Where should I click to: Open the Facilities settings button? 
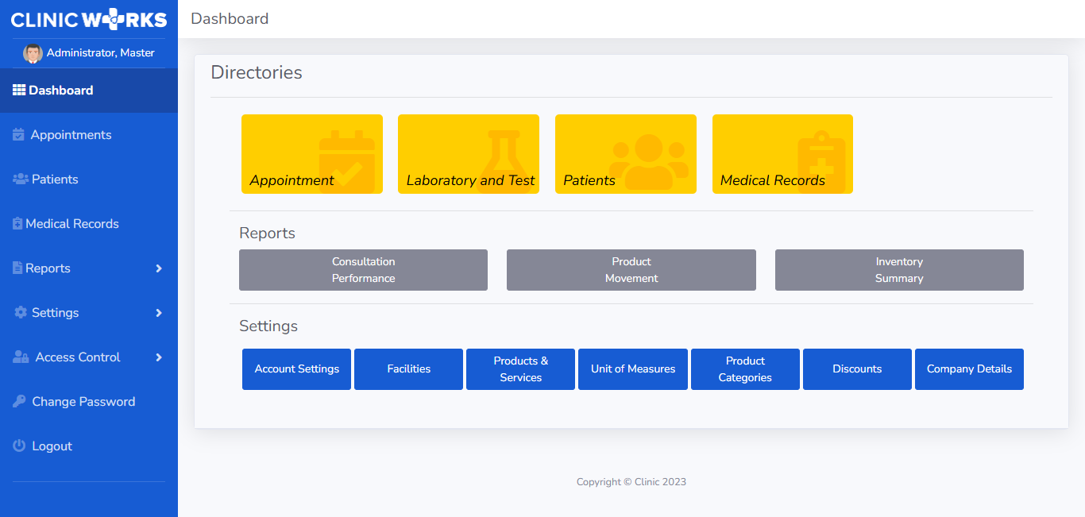click(x=408, y=369)
